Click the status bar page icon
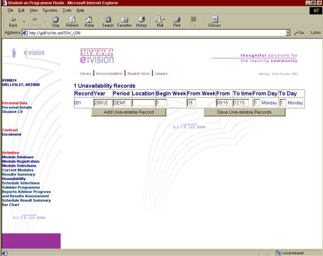The width and height of the screenshot is (323, 256). 4,253
